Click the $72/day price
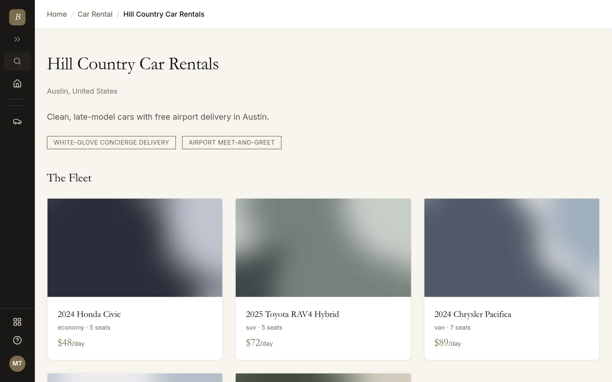 tap(259, 343)
